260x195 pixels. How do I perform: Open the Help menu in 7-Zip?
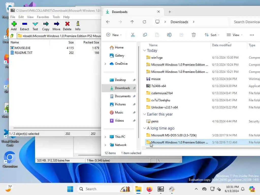[x=66, y=17]
